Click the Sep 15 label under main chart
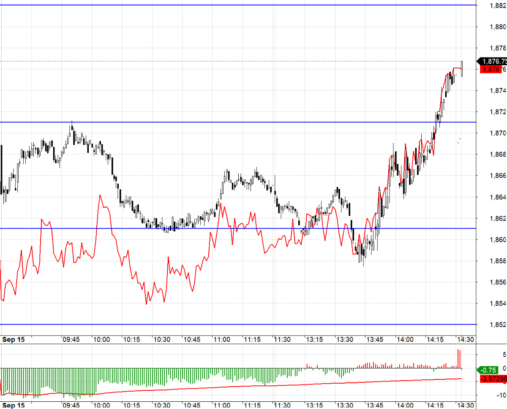This screenshot has width=507, height=409. (x=13, y=339)
